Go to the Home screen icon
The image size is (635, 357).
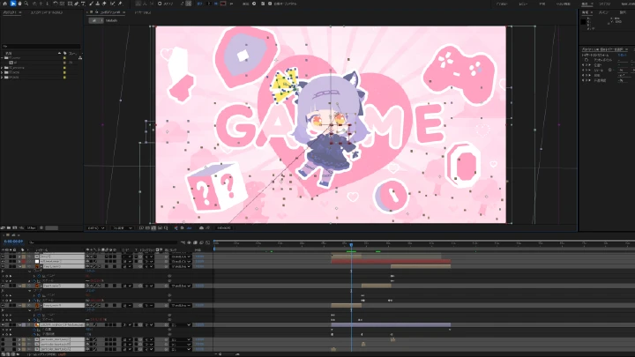5,4
